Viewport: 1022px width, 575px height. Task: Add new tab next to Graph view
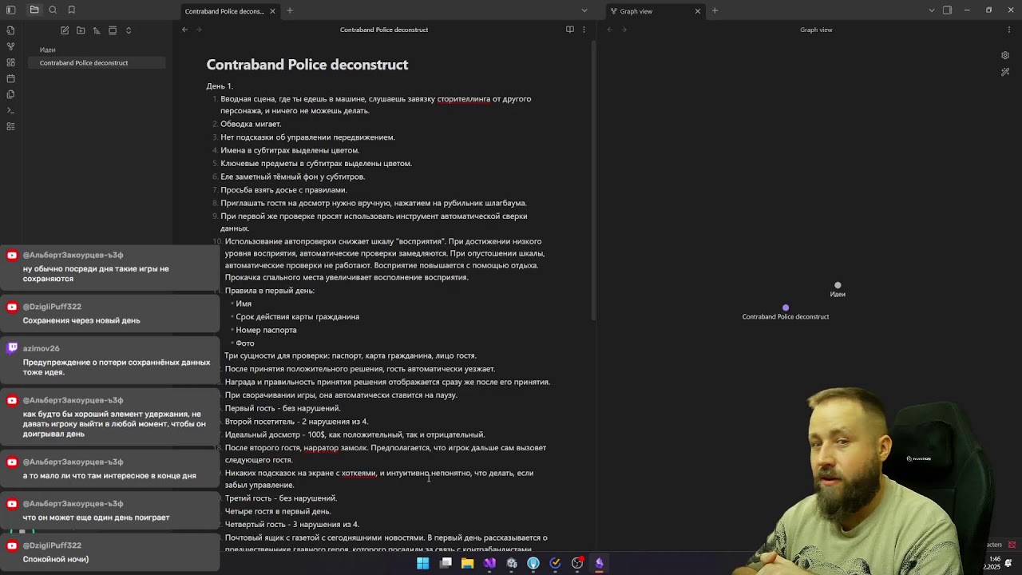coord(715,11)
